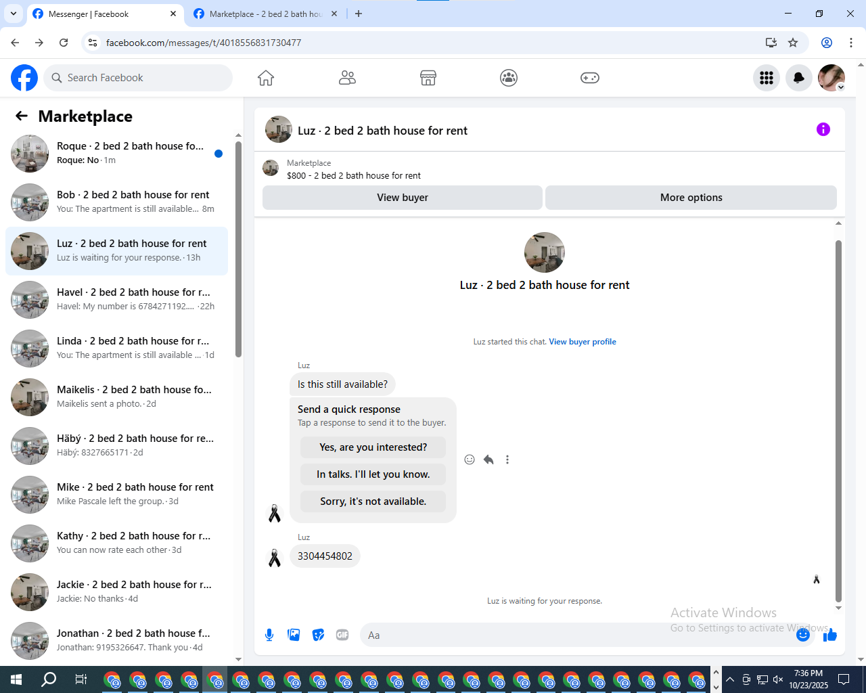This screenshot has height=693, width=866.
Task: Open the GIF picker icon
Action: 342,635
